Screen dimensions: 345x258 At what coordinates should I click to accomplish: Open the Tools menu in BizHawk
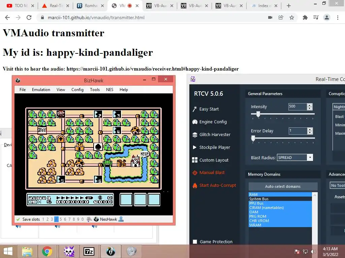(95, 89)
